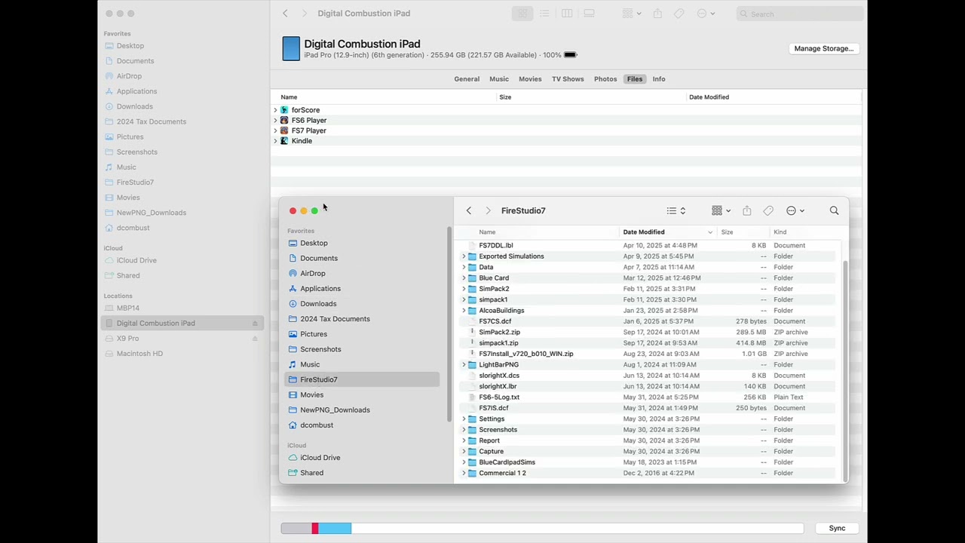
Task: Switch to the Movies tab for iPad
Action: pyautogui.click(x=530, y=79)
